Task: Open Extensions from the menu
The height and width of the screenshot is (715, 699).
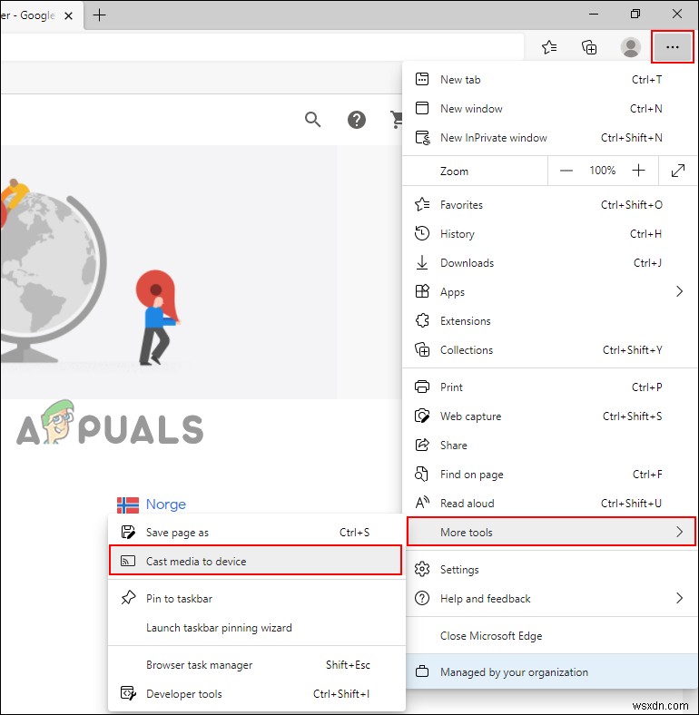Action: click(x=549, y=321)
